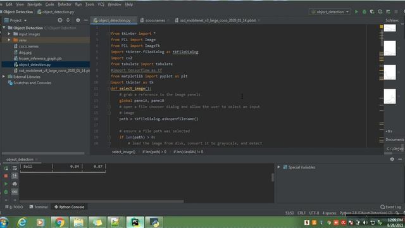Toggle show variables glasses icon in console
Viewport: 405px width, 228px height.
coord(15,192)
